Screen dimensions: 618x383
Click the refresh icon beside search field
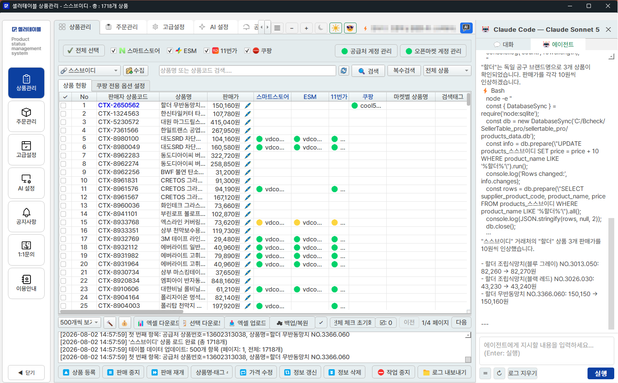tap(344, 71)
